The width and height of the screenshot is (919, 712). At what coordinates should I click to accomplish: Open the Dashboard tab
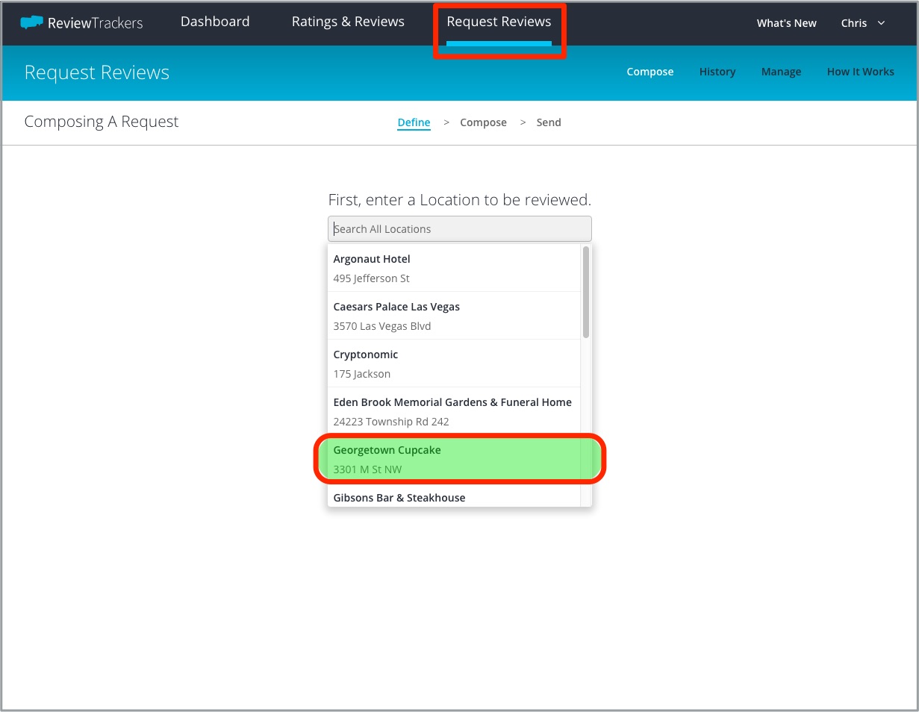215,22
